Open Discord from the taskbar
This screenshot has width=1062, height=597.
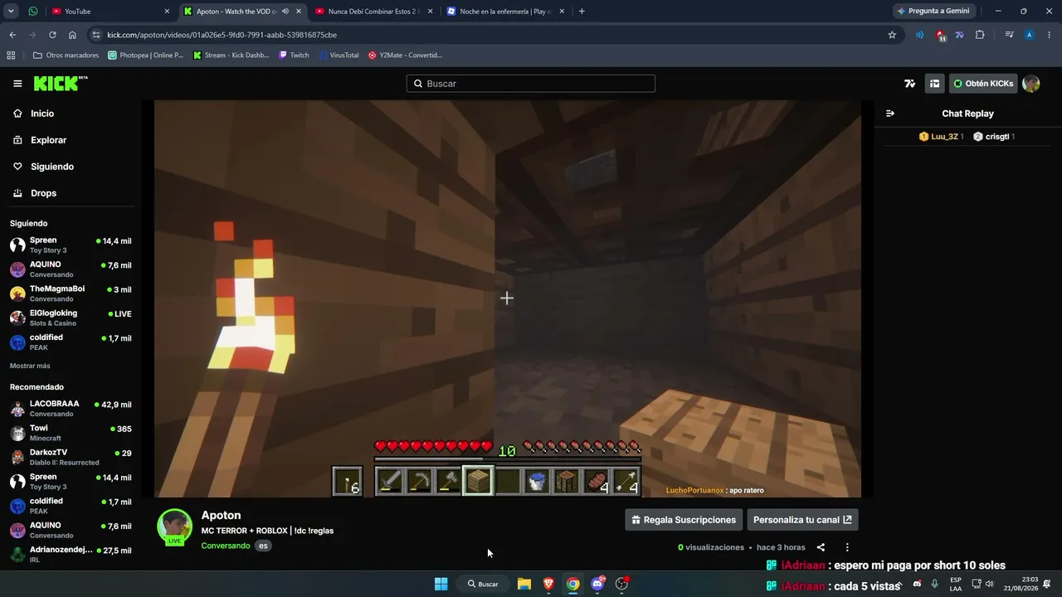pyautogui.click(x=597, y=584)
